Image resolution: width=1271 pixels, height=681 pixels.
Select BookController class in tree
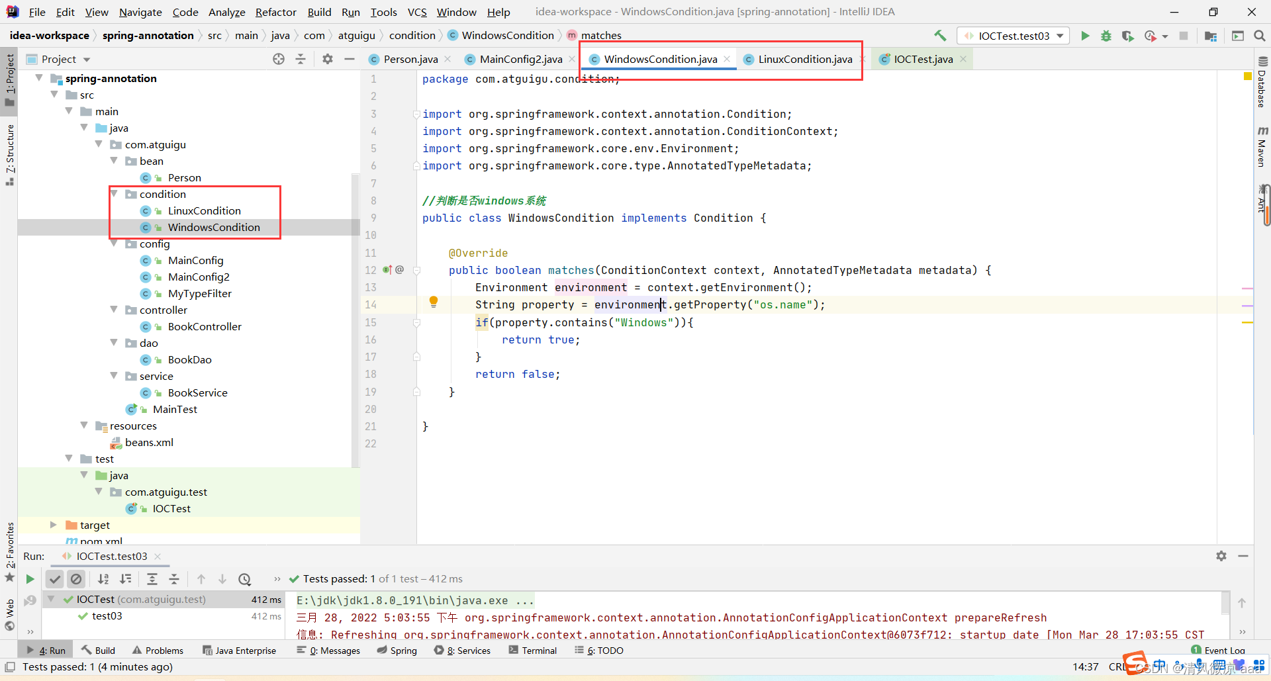click(205, 326)
